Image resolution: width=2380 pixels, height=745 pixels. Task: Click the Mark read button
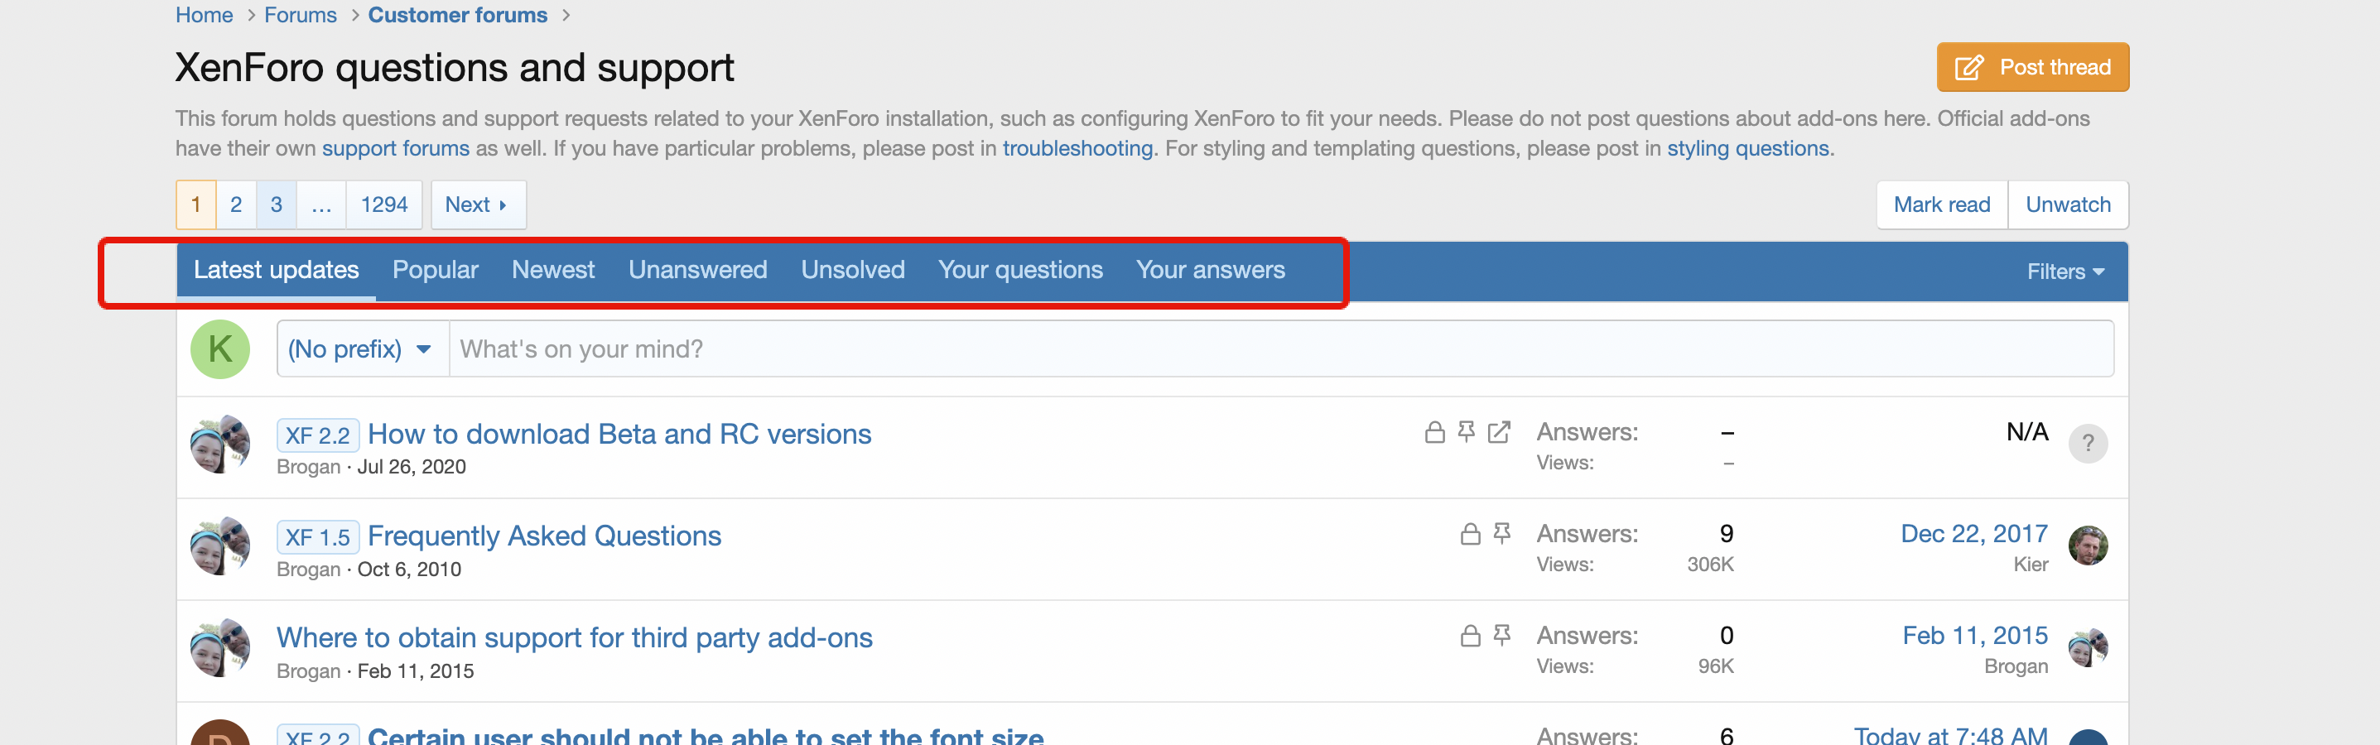pyautogui.click(x=1941, y=205)
